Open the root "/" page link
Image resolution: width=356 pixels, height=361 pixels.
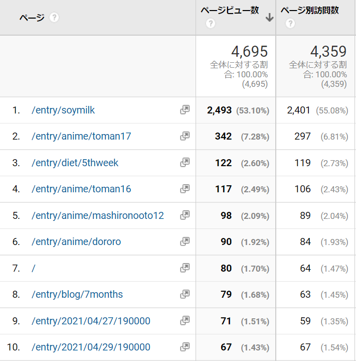coord(34,268)
